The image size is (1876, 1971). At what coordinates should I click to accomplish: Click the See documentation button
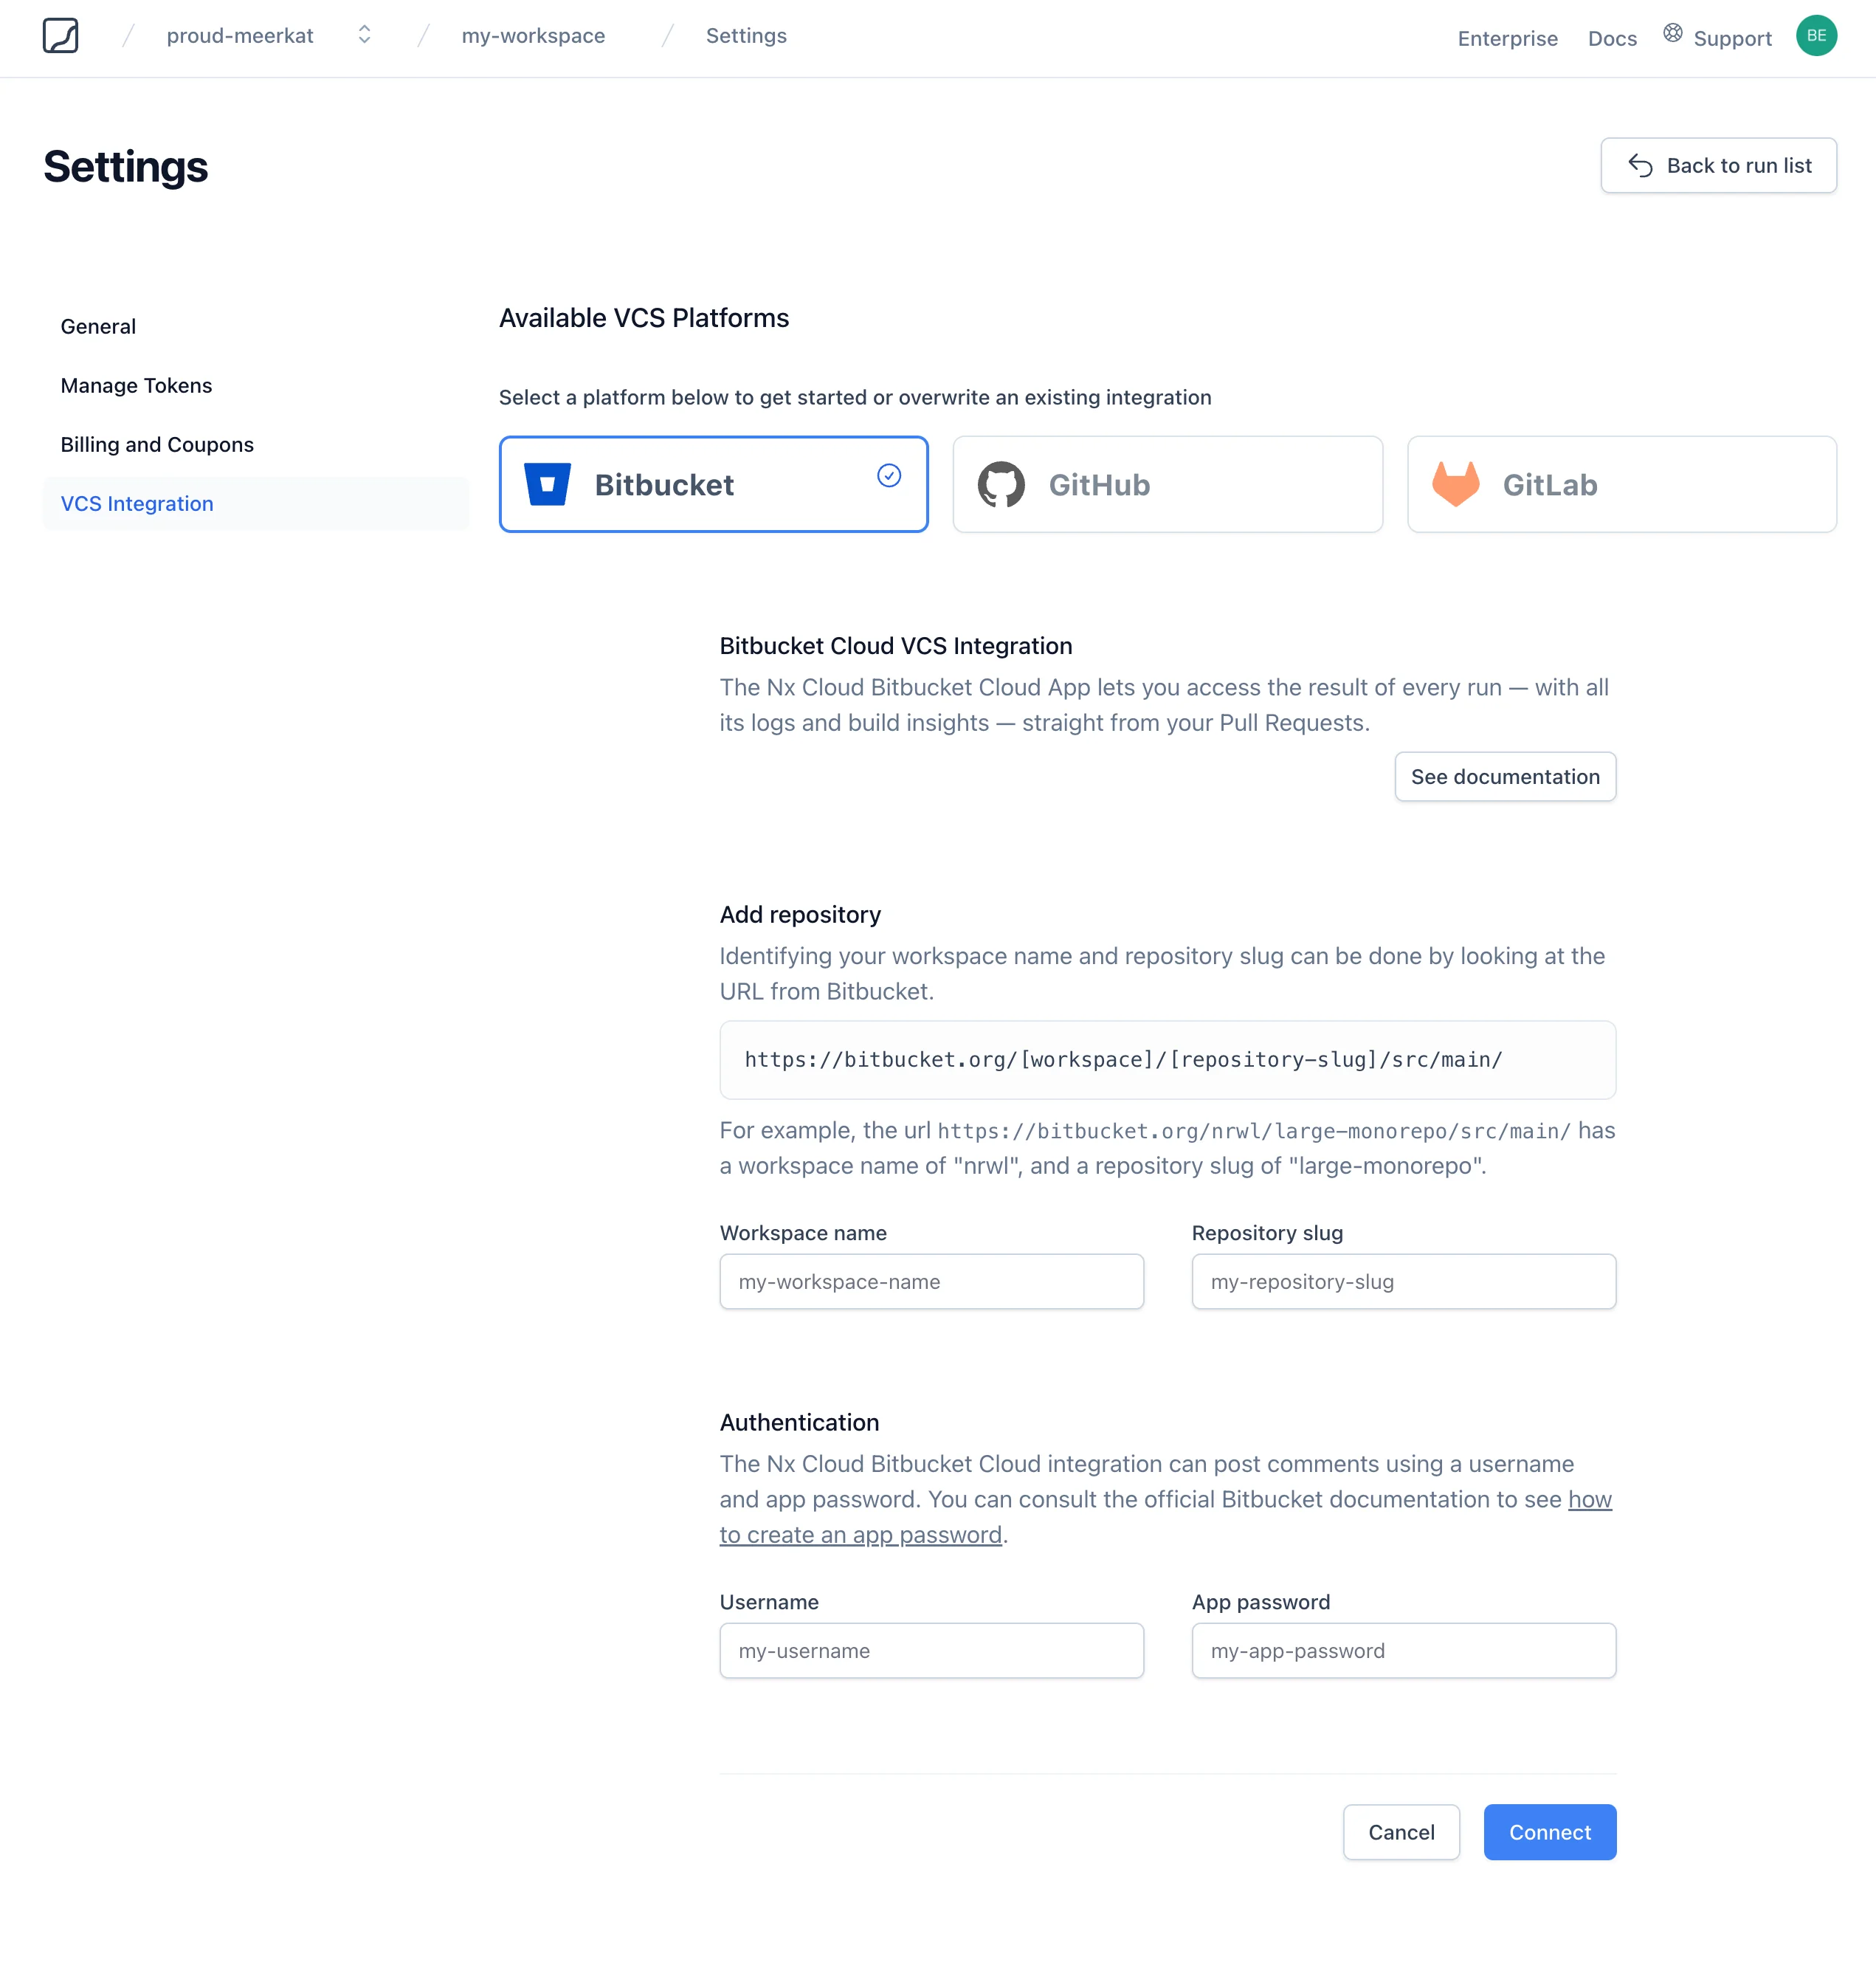[1505, 776]
